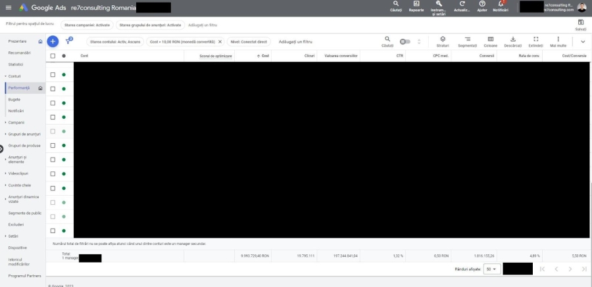
Task: Remove the Cost > 10,00 RON filter
Action: 220,42
